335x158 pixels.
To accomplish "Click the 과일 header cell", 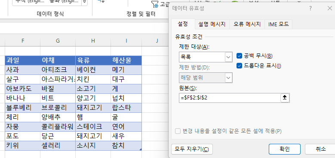I will [23, 61].
